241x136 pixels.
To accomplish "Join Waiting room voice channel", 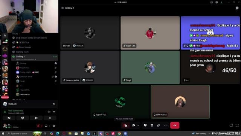I will pos(35,52).
